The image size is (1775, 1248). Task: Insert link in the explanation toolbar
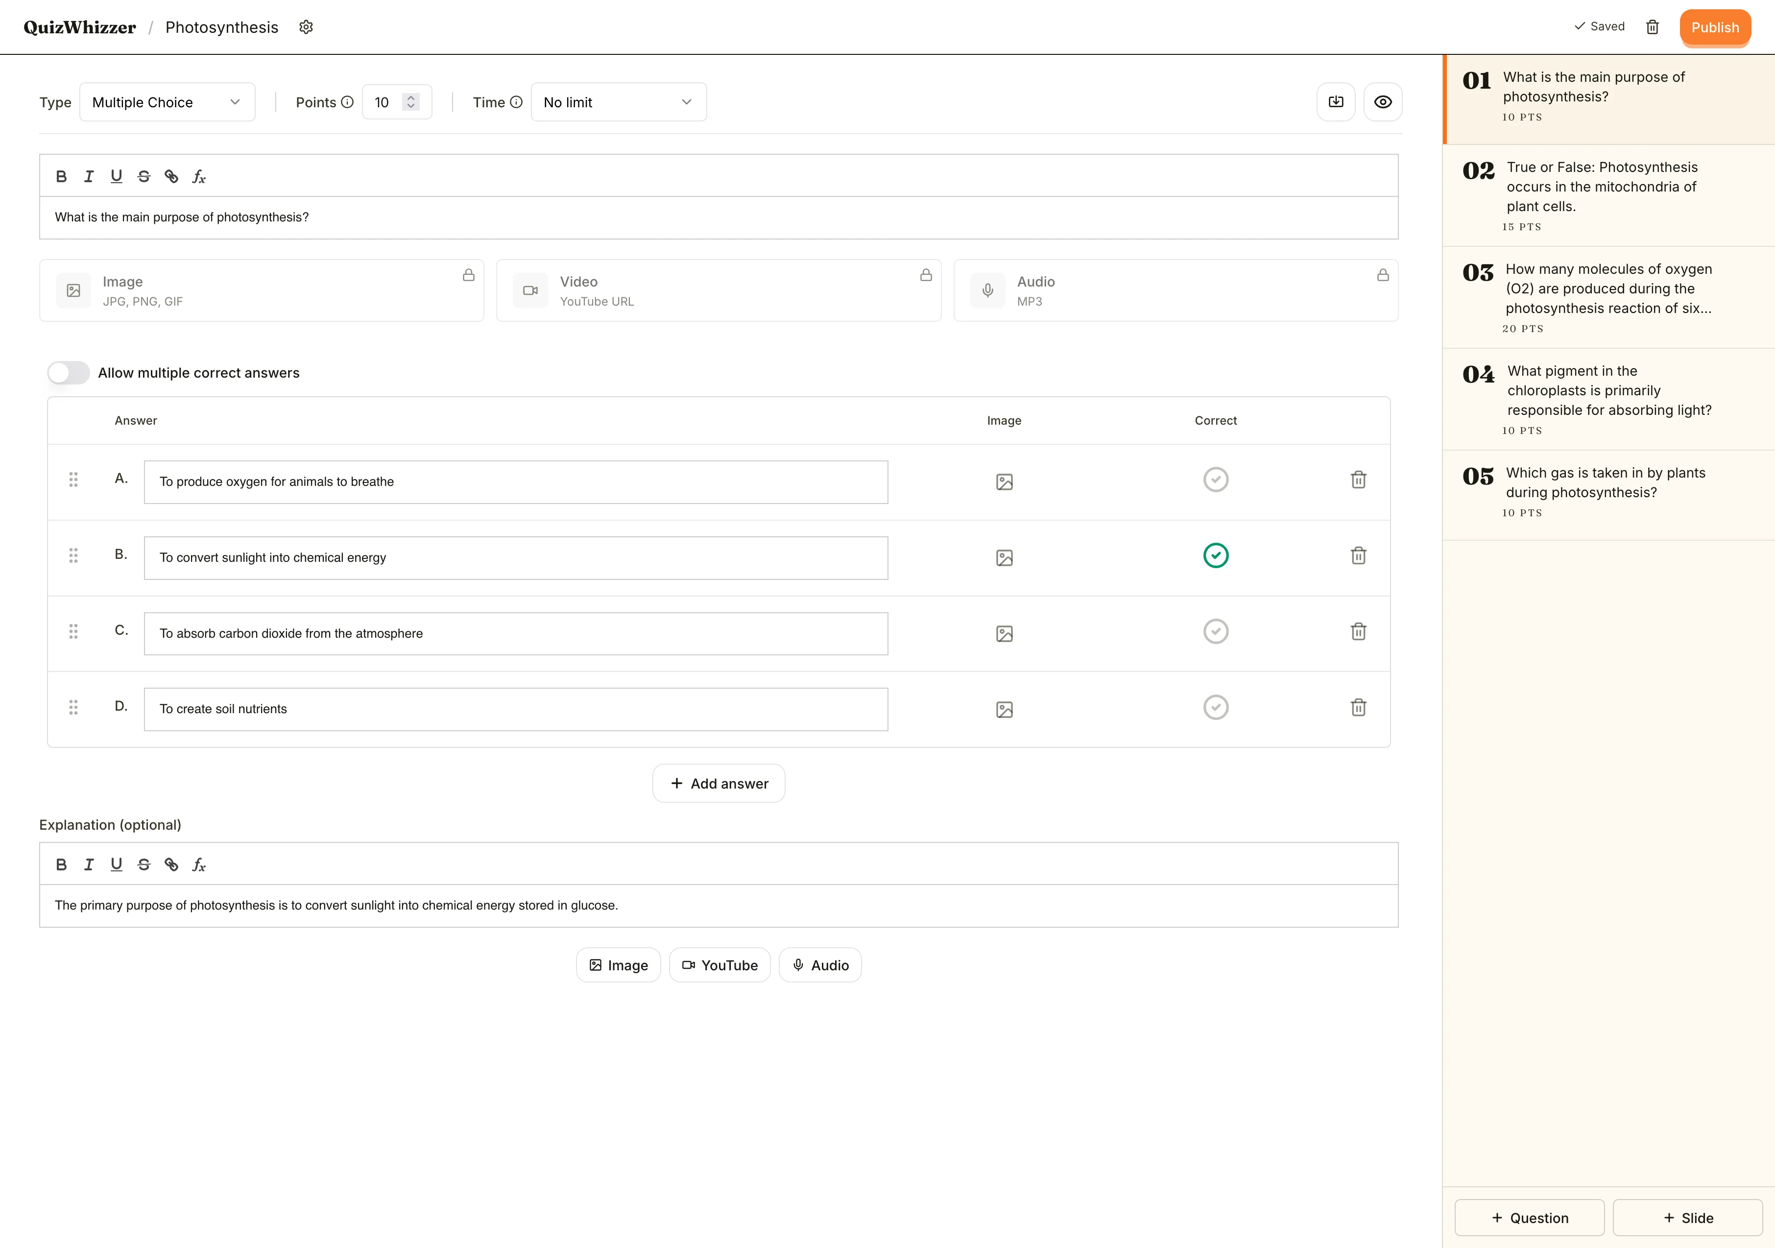(x=171, y=864)
